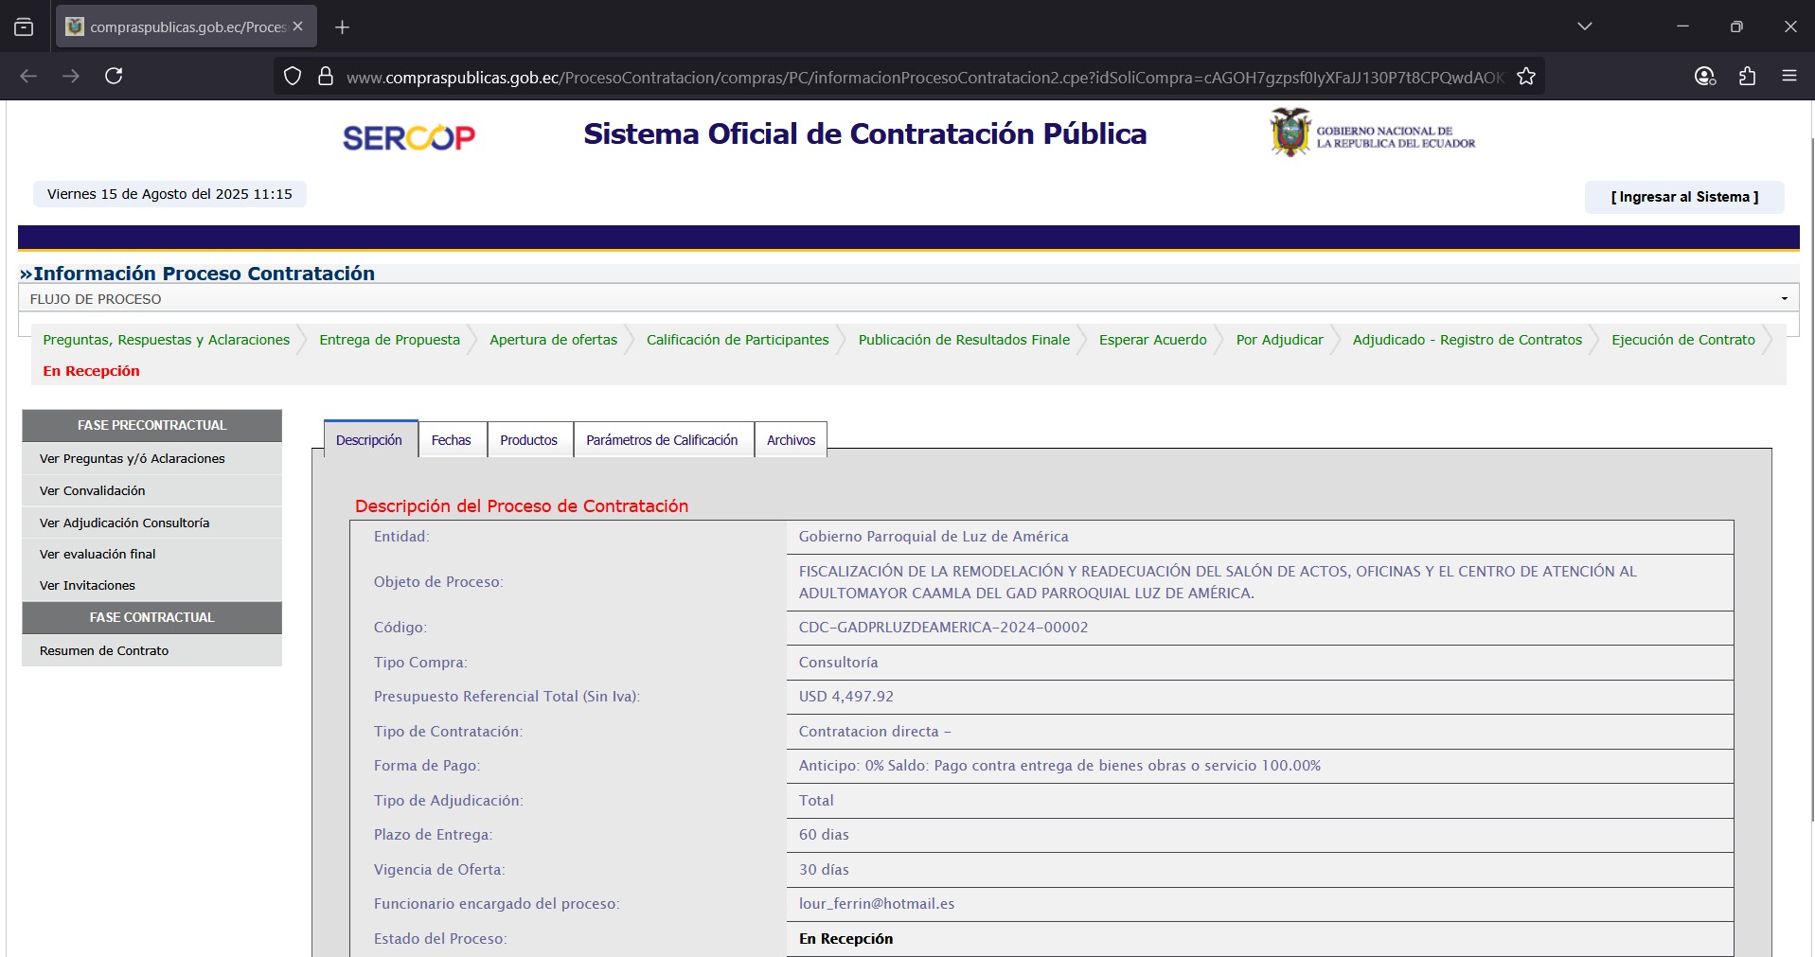Screen dimensions: 1815x957
Task: Switch to the Fechas tab
Action: click(x=451, y=440)
